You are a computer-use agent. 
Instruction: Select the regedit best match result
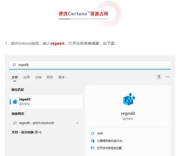point(46,102)
